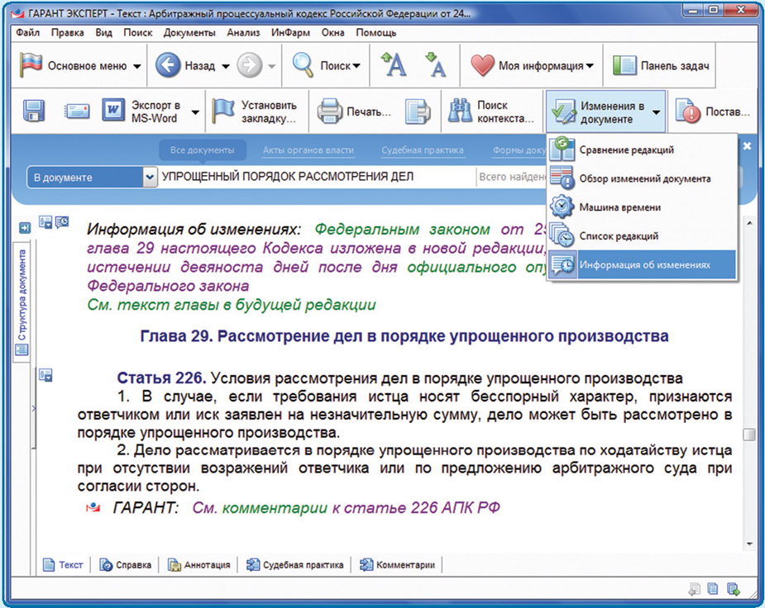
Task: Click the send by email envelope icon
Action: tap(77, 112)
